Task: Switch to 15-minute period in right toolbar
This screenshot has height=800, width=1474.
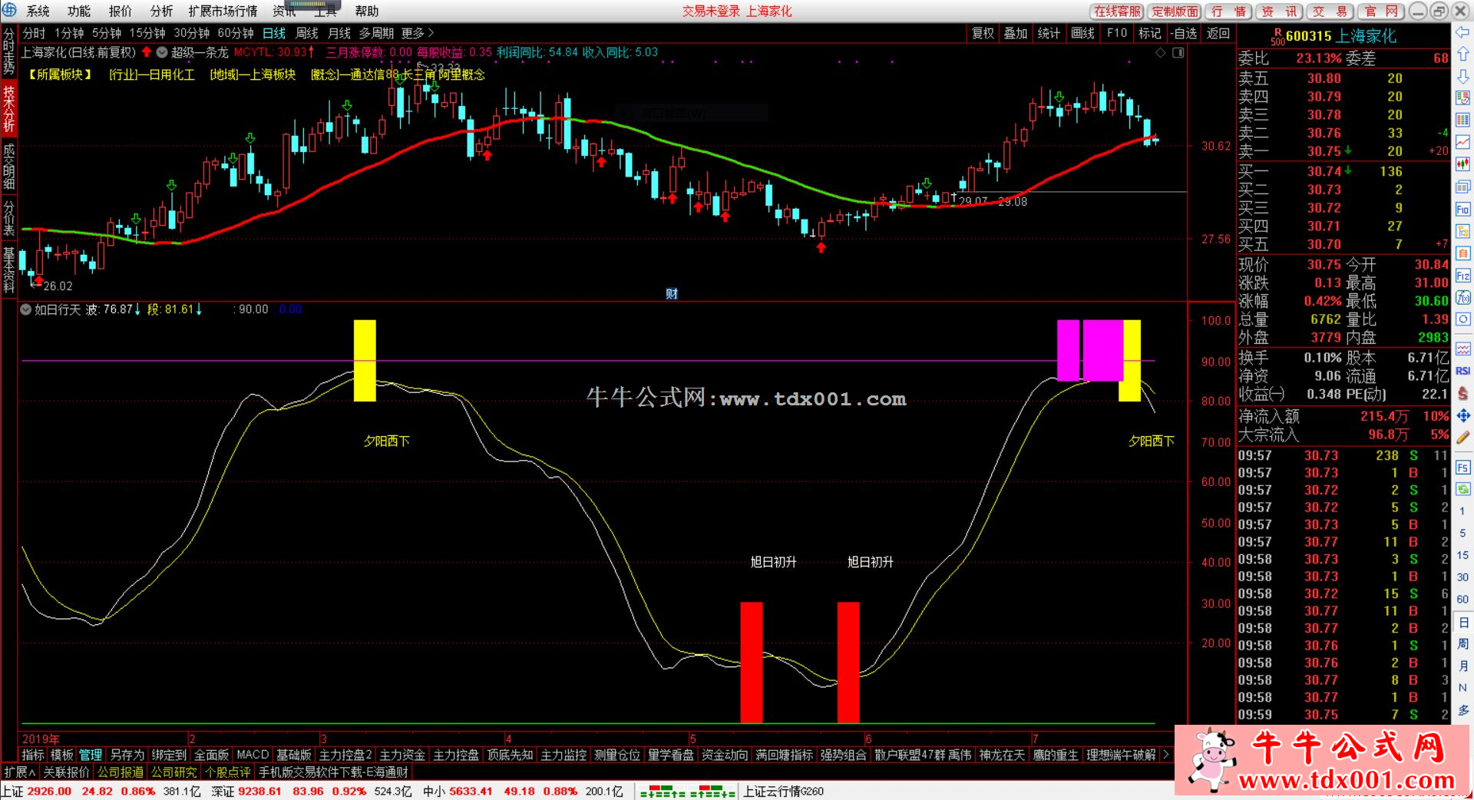Action: point(1462,555)
